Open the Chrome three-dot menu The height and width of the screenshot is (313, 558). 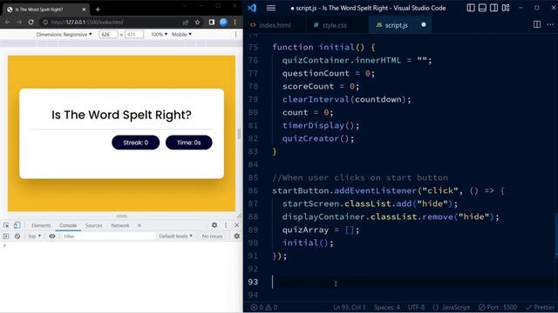(x=235, y=22)
